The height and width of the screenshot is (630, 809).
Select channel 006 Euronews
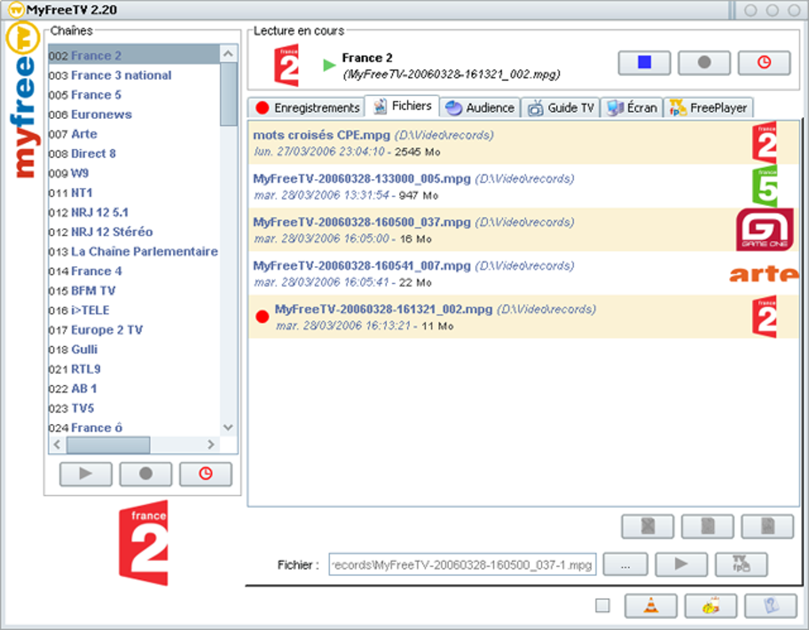click(x=134, y=114)
